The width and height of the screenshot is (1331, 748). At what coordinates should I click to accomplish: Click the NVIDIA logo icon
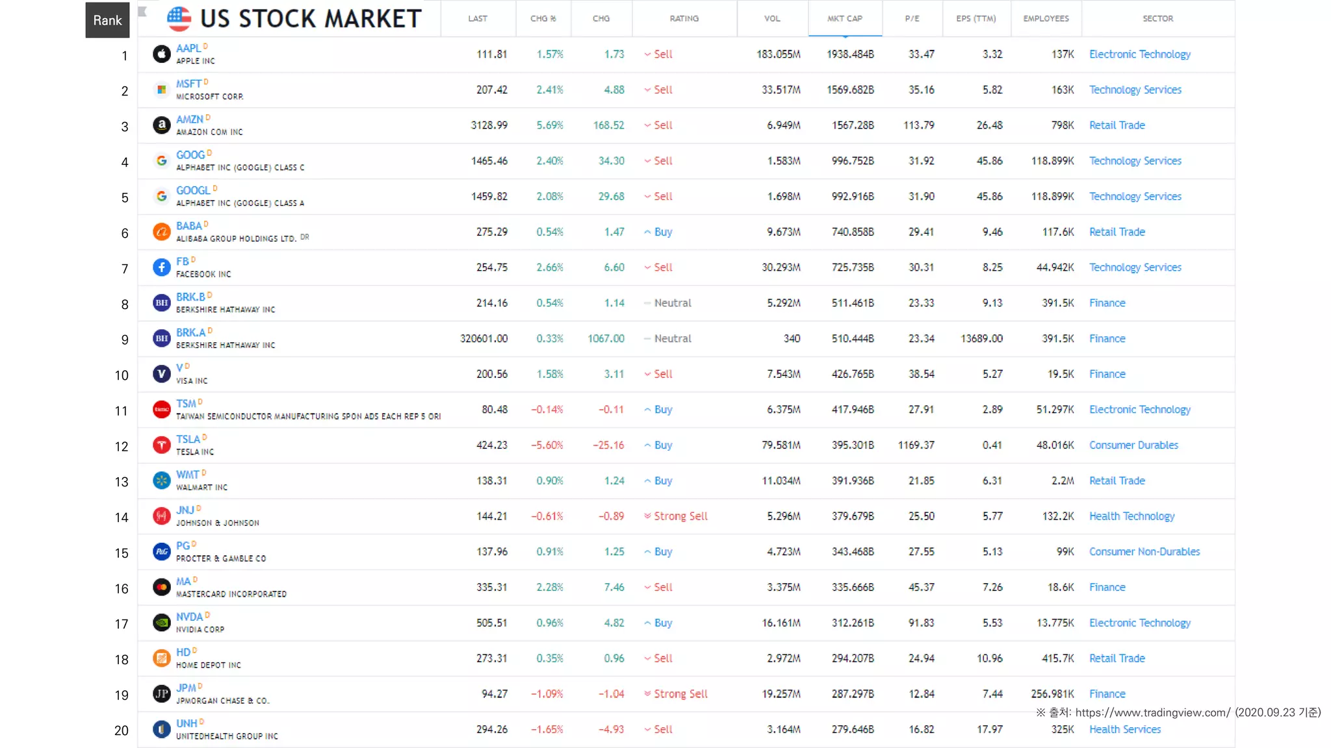pos(161,623)
